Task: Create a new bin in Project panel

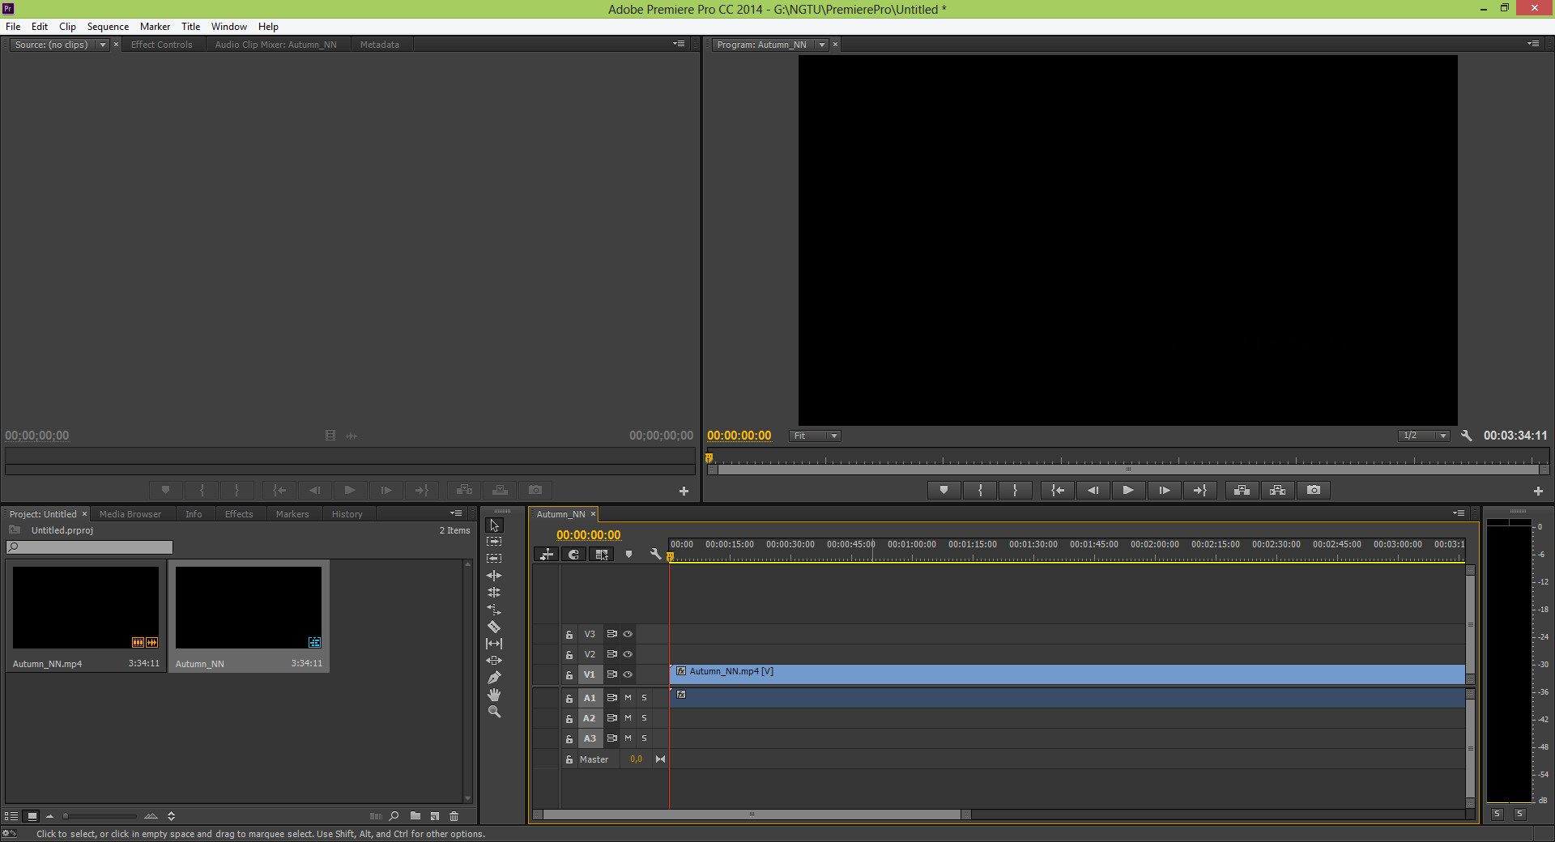Action: click(415, 816)
